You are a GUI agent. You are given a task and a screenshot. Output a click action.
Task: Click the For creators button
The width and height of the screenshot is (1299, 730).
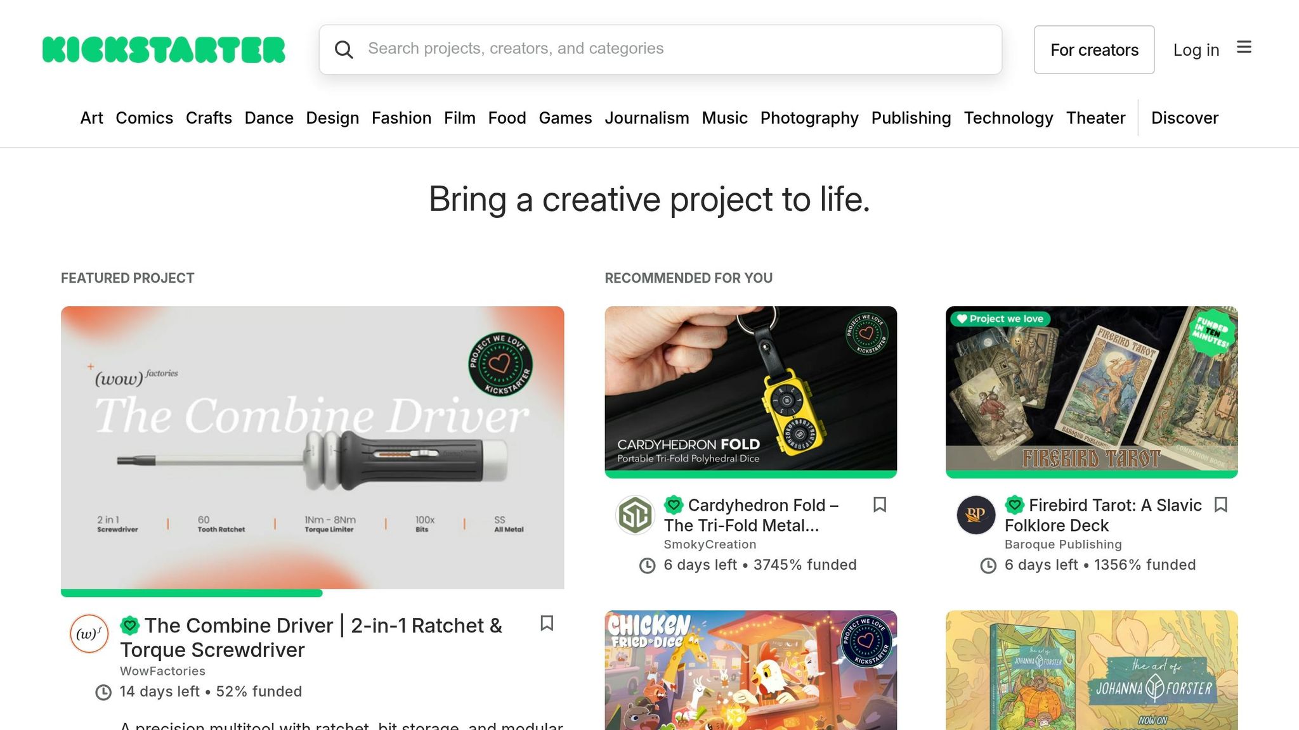1094,49
